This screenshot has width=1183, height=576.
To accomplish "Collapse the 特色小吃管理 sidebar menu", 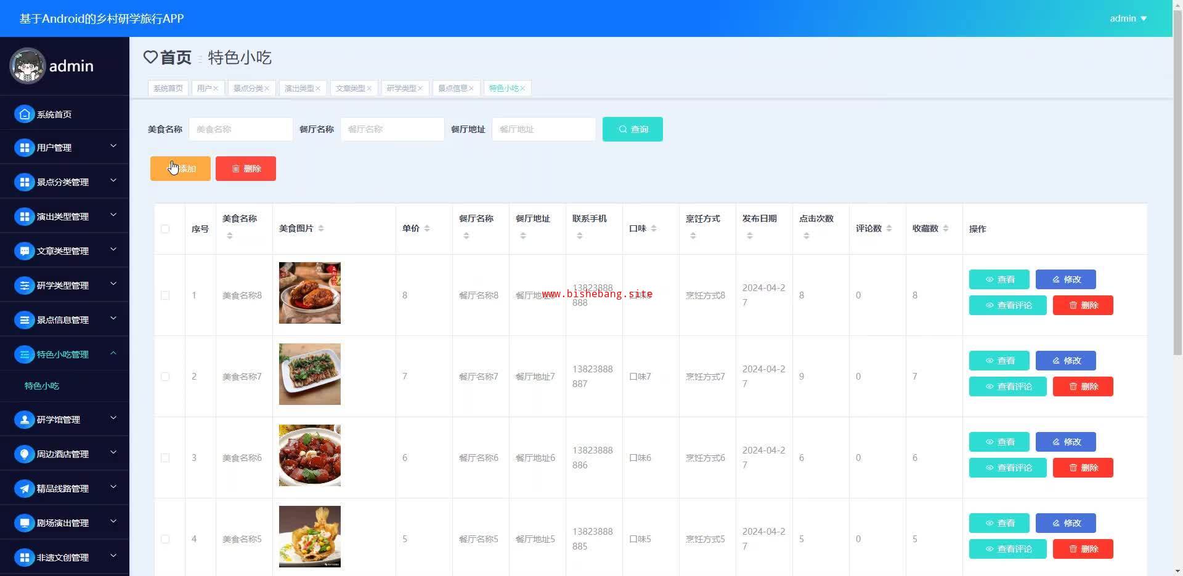I will click(113, 353).
